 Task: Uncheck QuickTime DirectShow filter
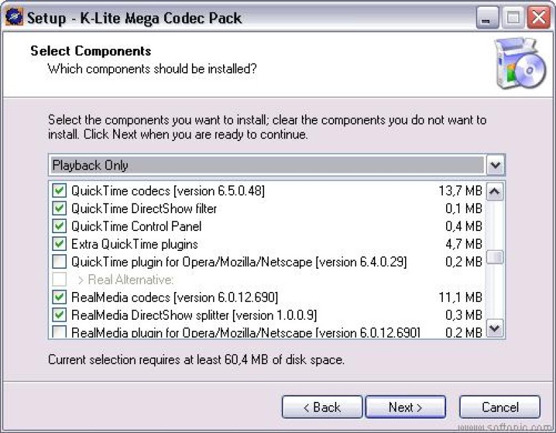pyautogui.click(x=59, y=209)
